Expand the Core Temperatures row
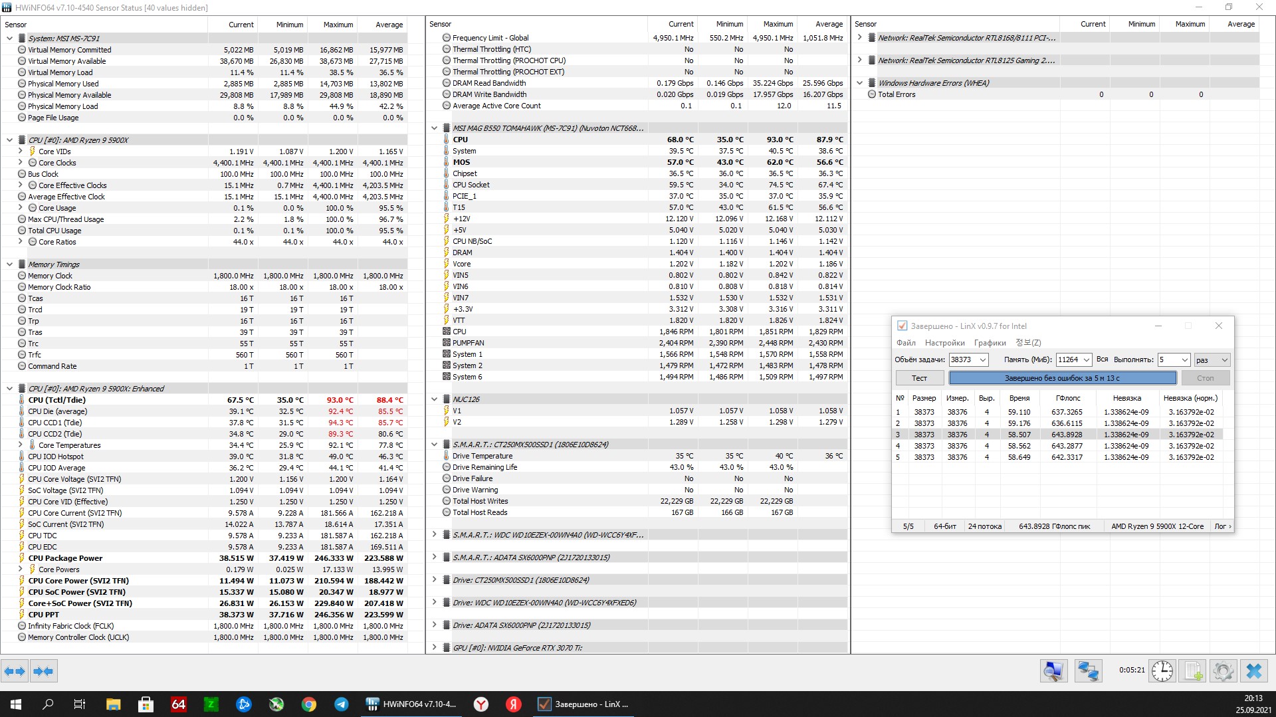Image resolution: width=1276 pixels, height=717 pixels. point(21,445)
